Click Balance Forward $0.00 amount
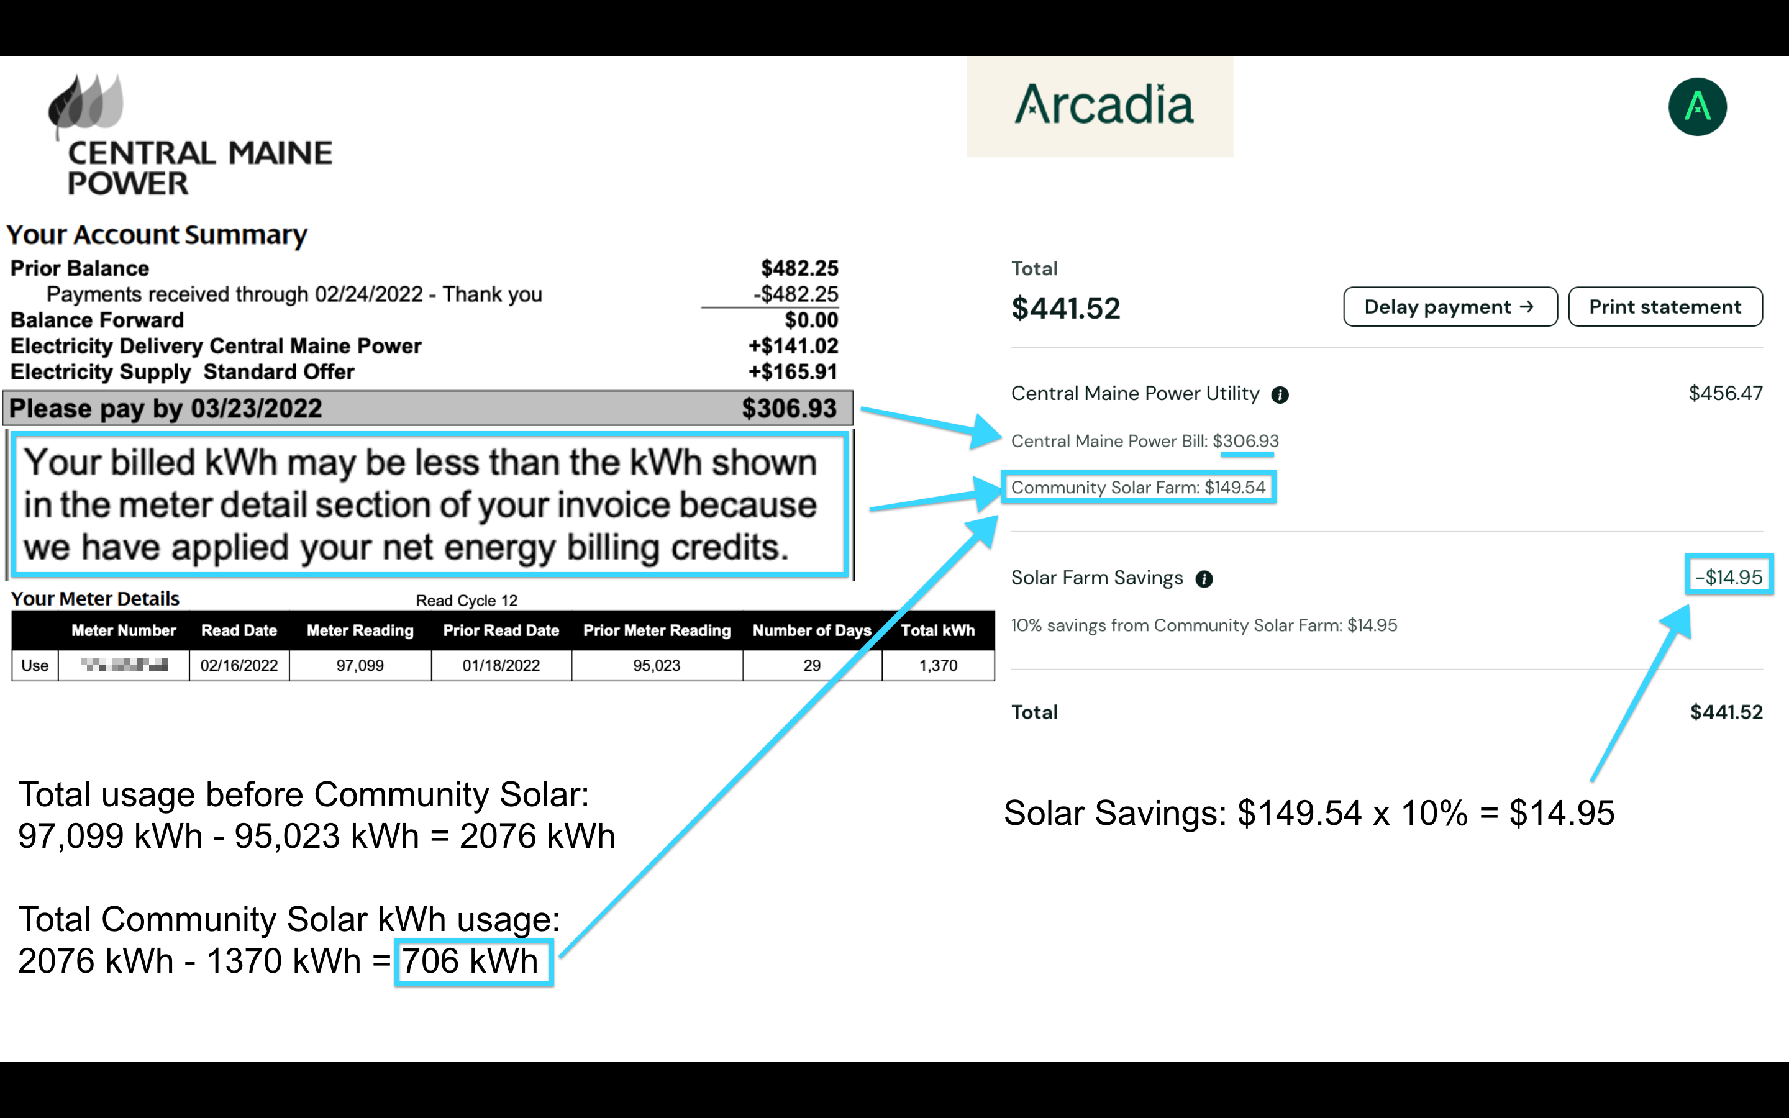Viewport: 1789px width, 1118px height. coord(811,320)
